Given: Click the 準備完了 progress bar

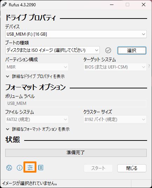Looking at the screenshot, I should 76,153.
